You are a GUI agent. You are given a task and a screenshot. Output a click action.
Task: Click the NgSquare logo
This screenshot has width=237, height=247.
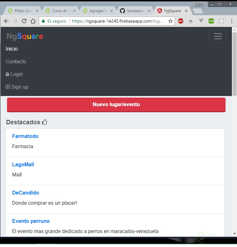tap(25, 36)
